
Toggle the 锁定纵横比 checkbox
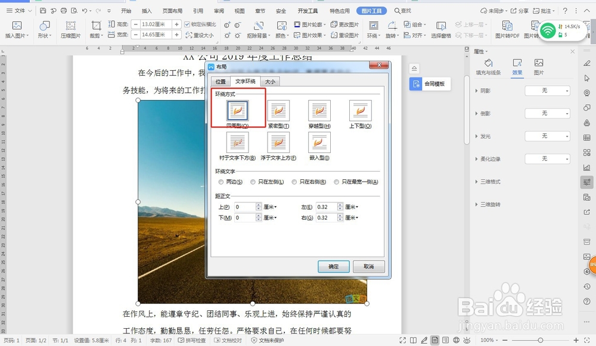pyautogui.click(x=187, y=24)
